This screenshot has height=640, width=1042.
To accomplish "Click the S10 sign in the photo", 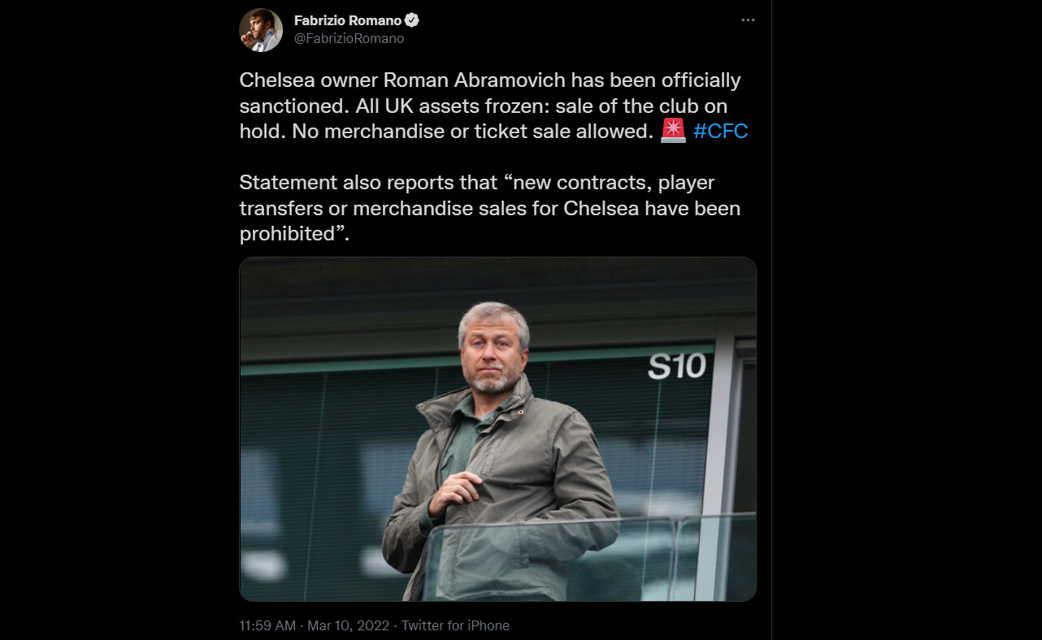I will [676, 366].
